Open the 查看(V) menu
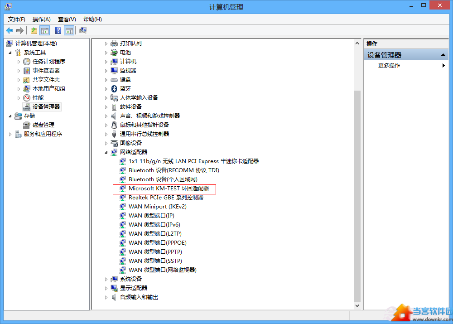The height and width of the screenshot is (324, 453). (67, 19)
